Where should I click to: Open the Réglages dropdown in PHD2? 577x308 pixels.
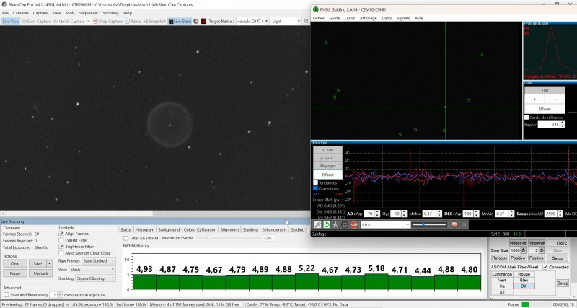click(x=327, y=166)
